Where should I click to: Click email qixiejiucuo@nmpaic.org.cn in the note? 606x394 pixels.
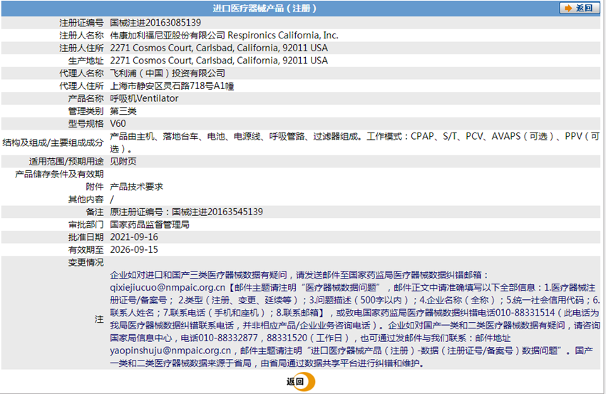(168, 288)
